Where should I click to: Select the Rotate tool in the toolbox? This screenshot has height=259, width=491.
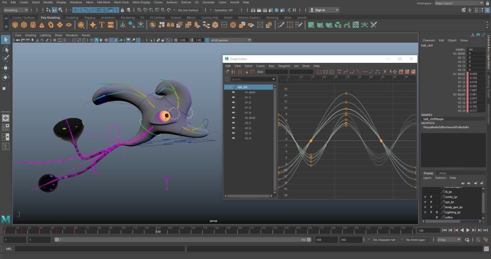pos(6,77)
